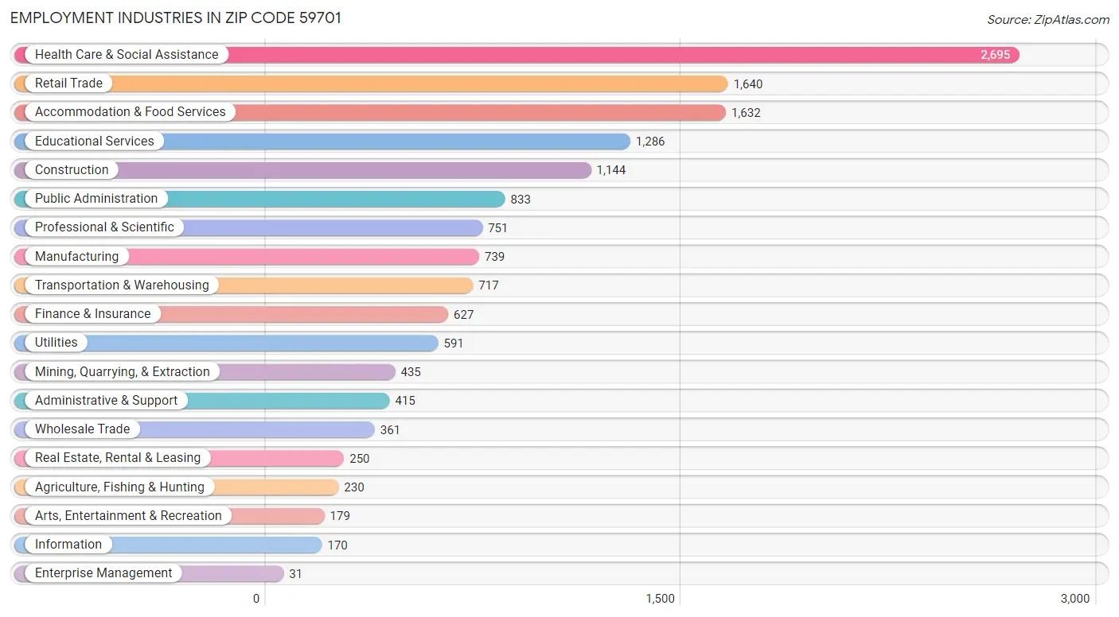Click the 717 value label
The height and width of the screenshot is (617, 1119).
(489, 285)
